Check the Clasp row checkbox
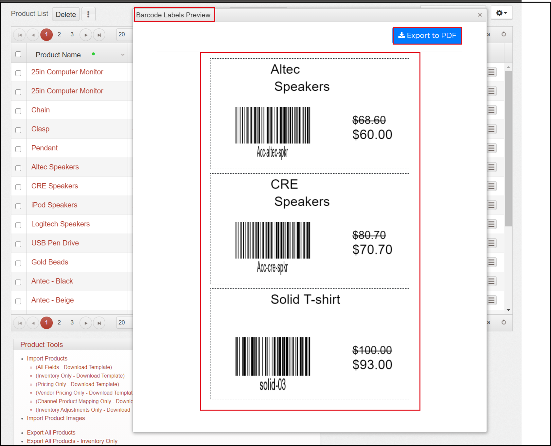This screenshot has height=446, width=551. pyautogui.click(x=18, y=130)
